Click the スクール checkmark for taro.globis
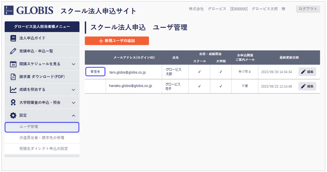This screenshot has width=327, height=172. coord(199,72)
